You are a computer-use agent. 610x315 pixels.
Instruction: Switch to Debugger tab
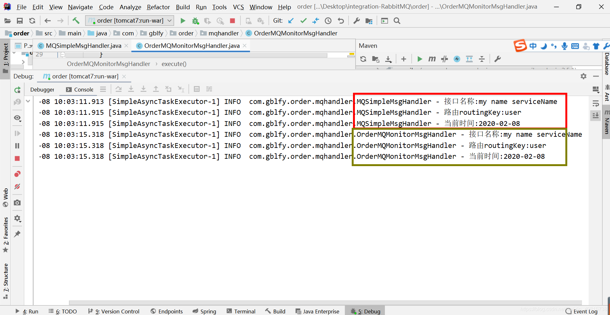(42, 90)
